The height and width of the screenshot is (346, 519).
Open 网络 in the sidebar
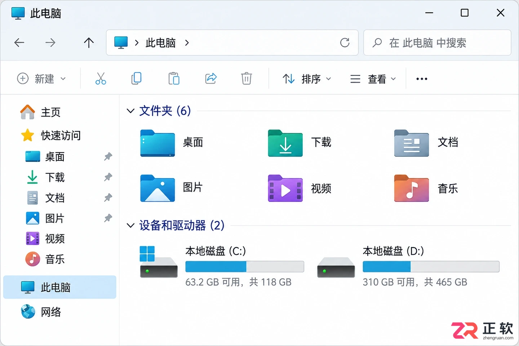(x=41, y=312)
